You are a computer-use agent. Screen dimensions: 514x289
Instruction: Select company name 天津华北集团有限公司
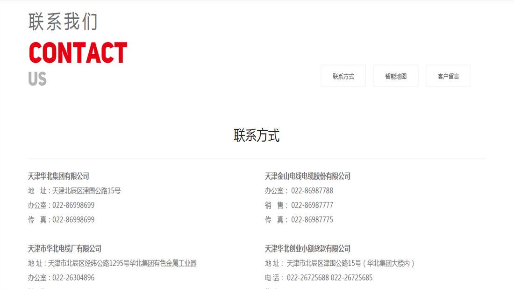coord(58,176)
